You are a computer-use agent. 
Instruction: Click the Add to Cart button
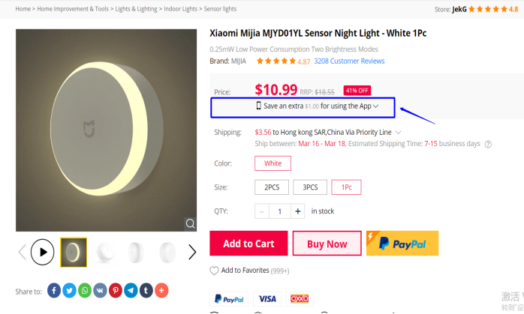pyautogui.click(x=248, y=244)
